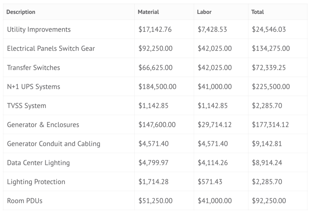This screenshot has height=213, width=311.
Task: Click the Total column header
Action: tap(258, 12)
